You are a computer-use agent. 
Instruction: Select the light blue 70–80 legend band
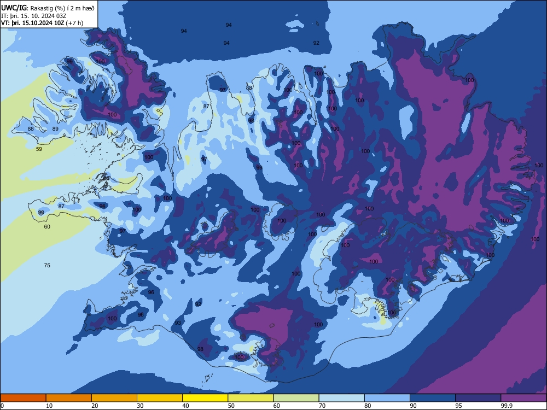pyautogui.click(x=342, y=398)
